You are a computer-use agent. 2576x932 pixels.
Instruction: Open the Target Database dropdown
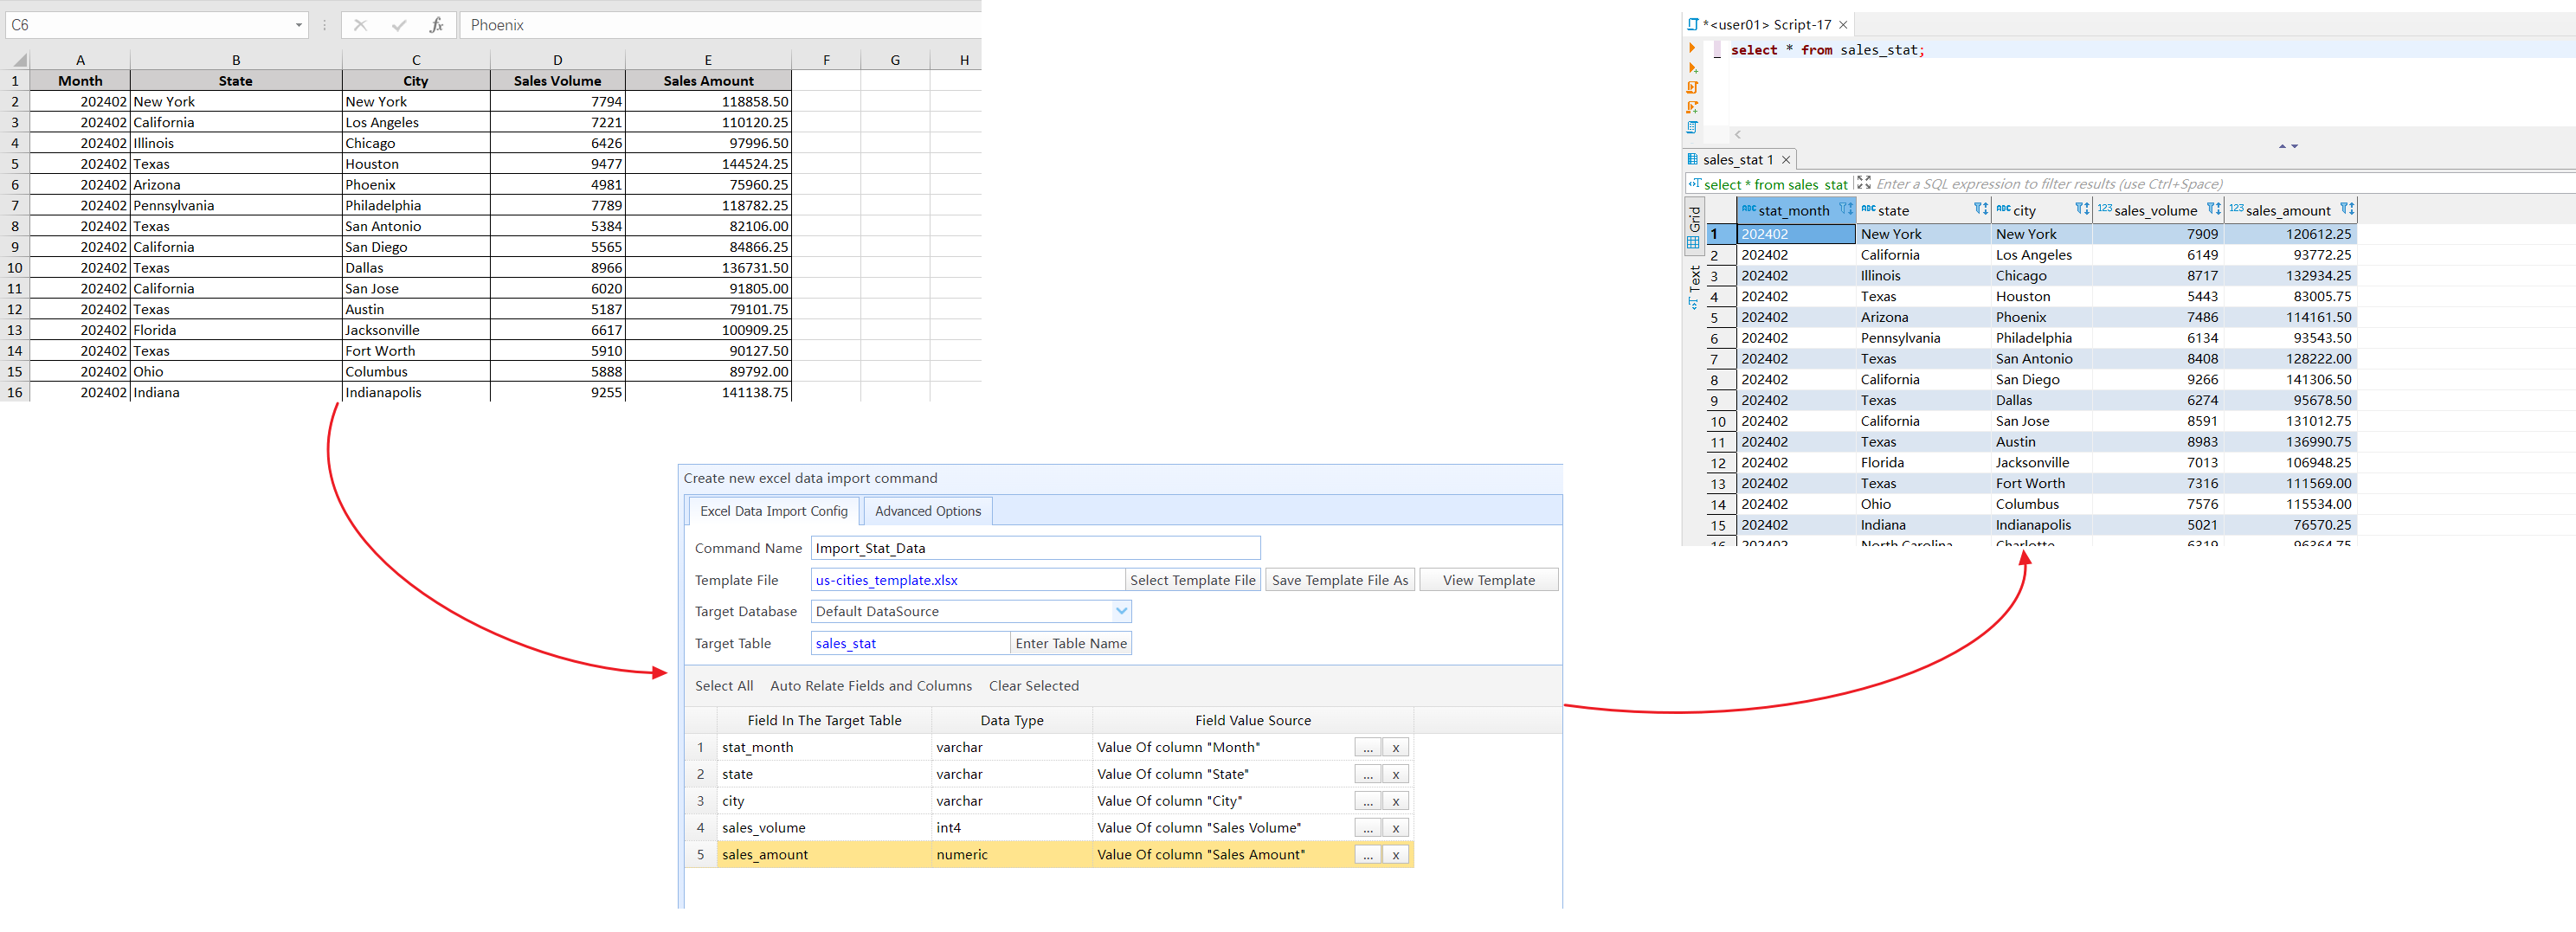point(1121,611)
